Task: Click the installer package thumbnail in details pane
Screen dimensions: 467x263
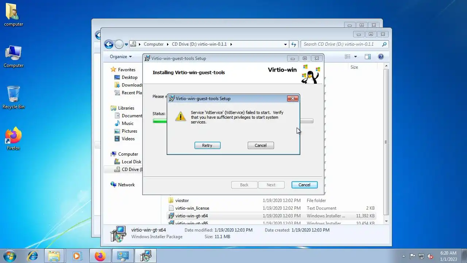Action: 118,234
